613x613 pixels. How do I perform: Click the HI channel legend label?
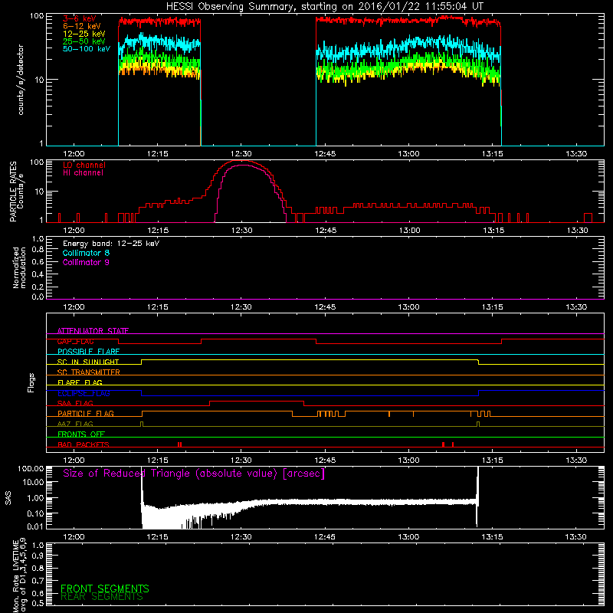[83, 173]
